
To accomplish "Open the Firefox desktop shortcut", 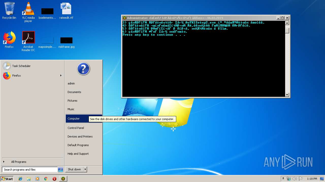I will pos(9,40).
